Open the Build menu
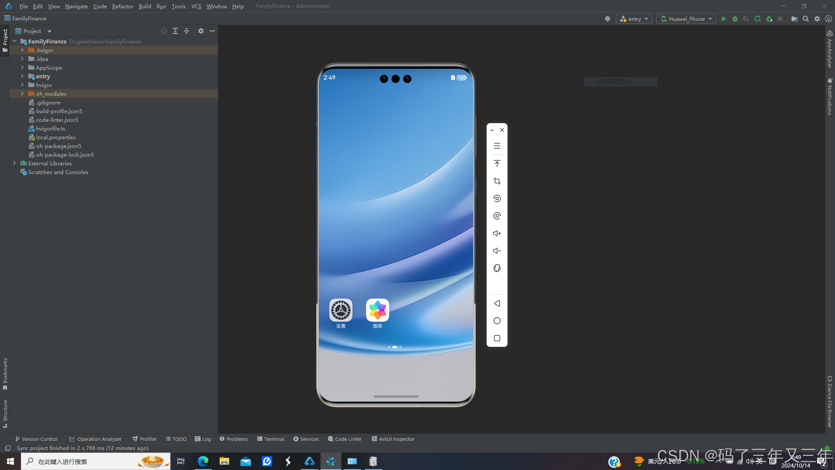This screenshot has height=470, width=835. 145,6
